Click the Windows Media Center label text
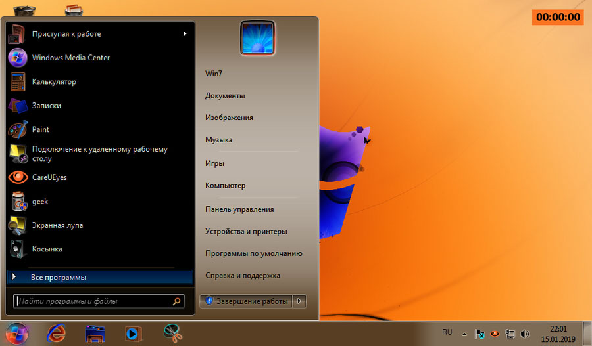Image resolution: width=592 pixels, height=346 pixels. tap(71, 58)
